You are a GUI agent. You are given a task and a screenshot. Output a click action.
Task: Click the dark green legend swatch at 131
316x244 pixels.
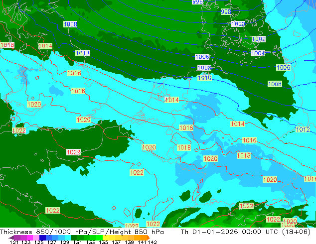(x=74, y=238)
